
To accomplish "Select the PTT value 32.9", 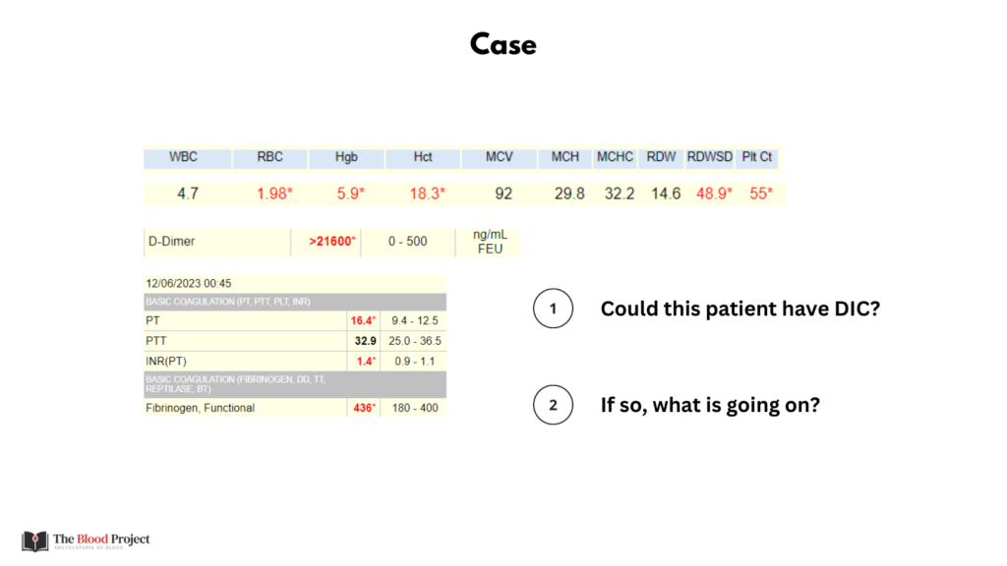I will click(366, 341).
